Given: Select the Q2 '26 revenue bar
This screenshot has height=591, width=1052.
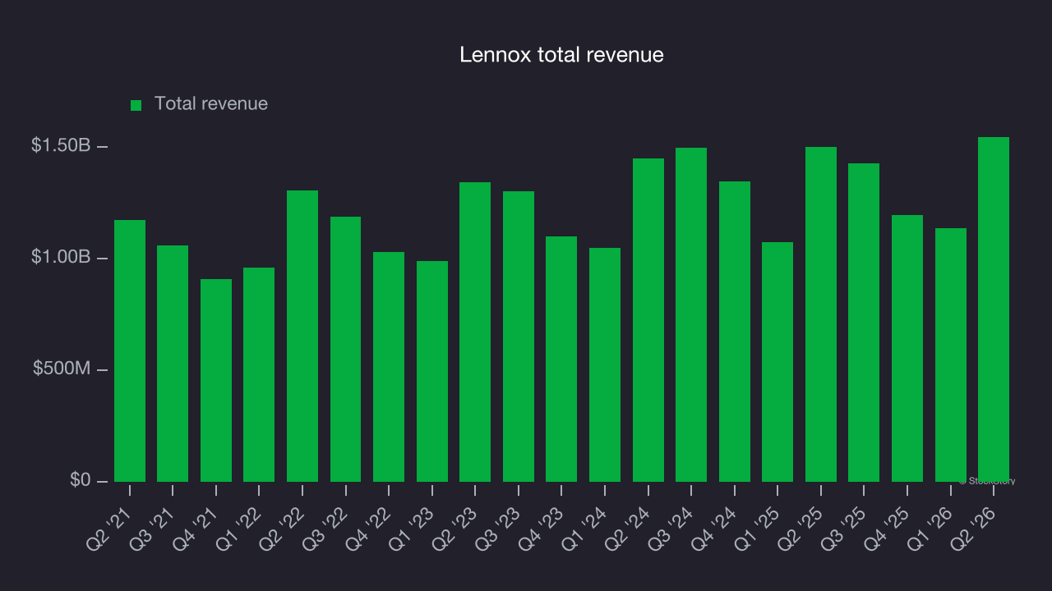Looking at the screenshot, I should click(x=994, y=309).
